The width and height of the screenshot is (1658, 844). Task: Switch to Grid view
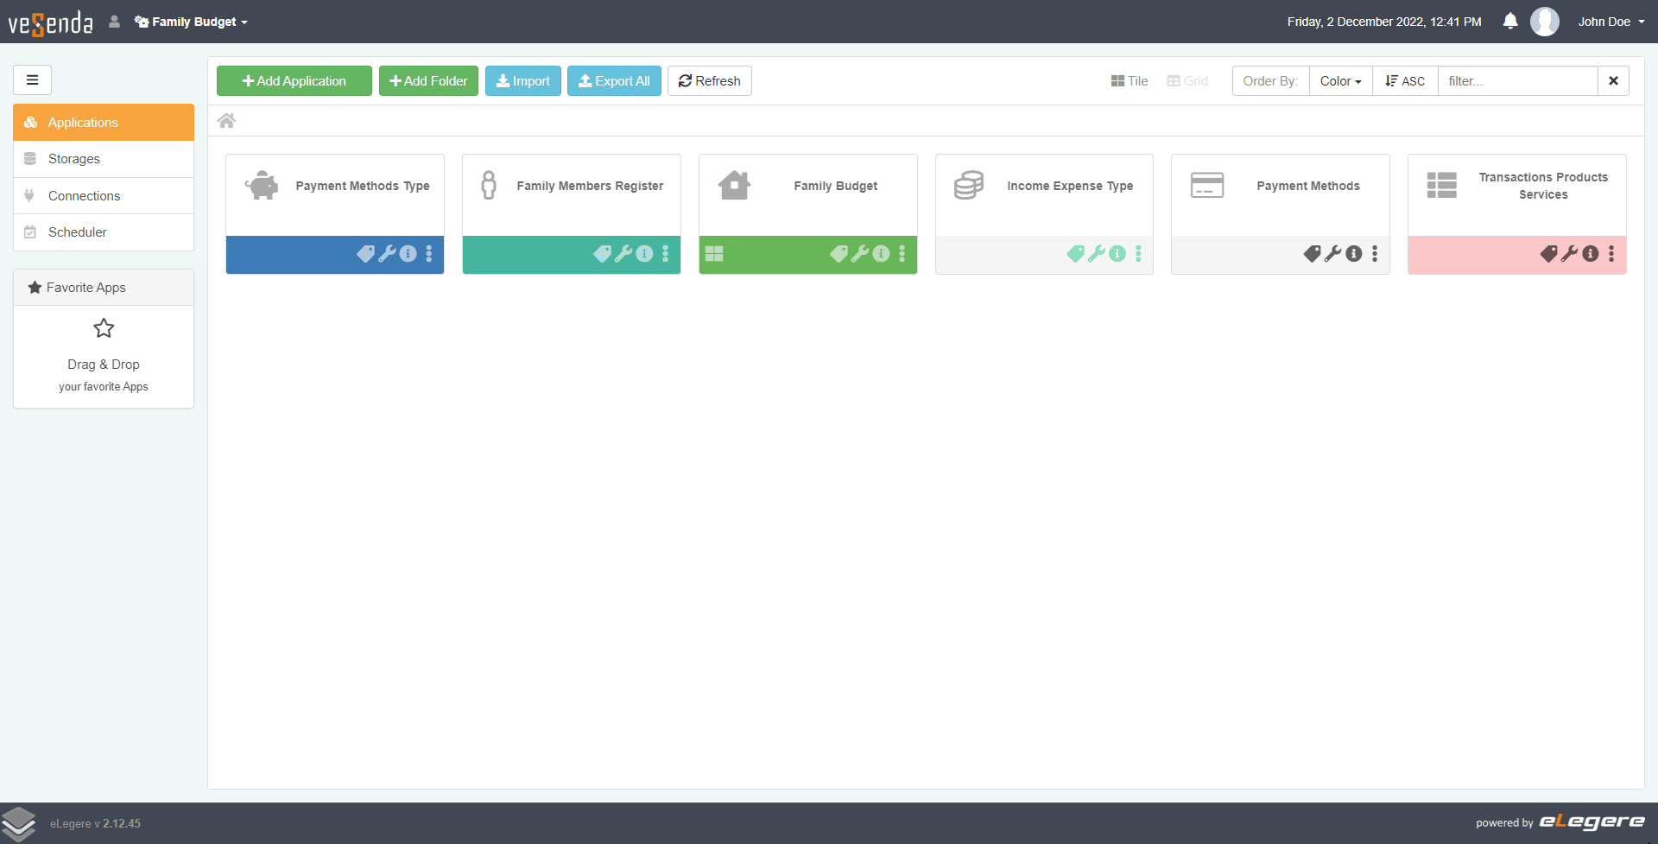pyautogui.click(x=1187, y=81)
